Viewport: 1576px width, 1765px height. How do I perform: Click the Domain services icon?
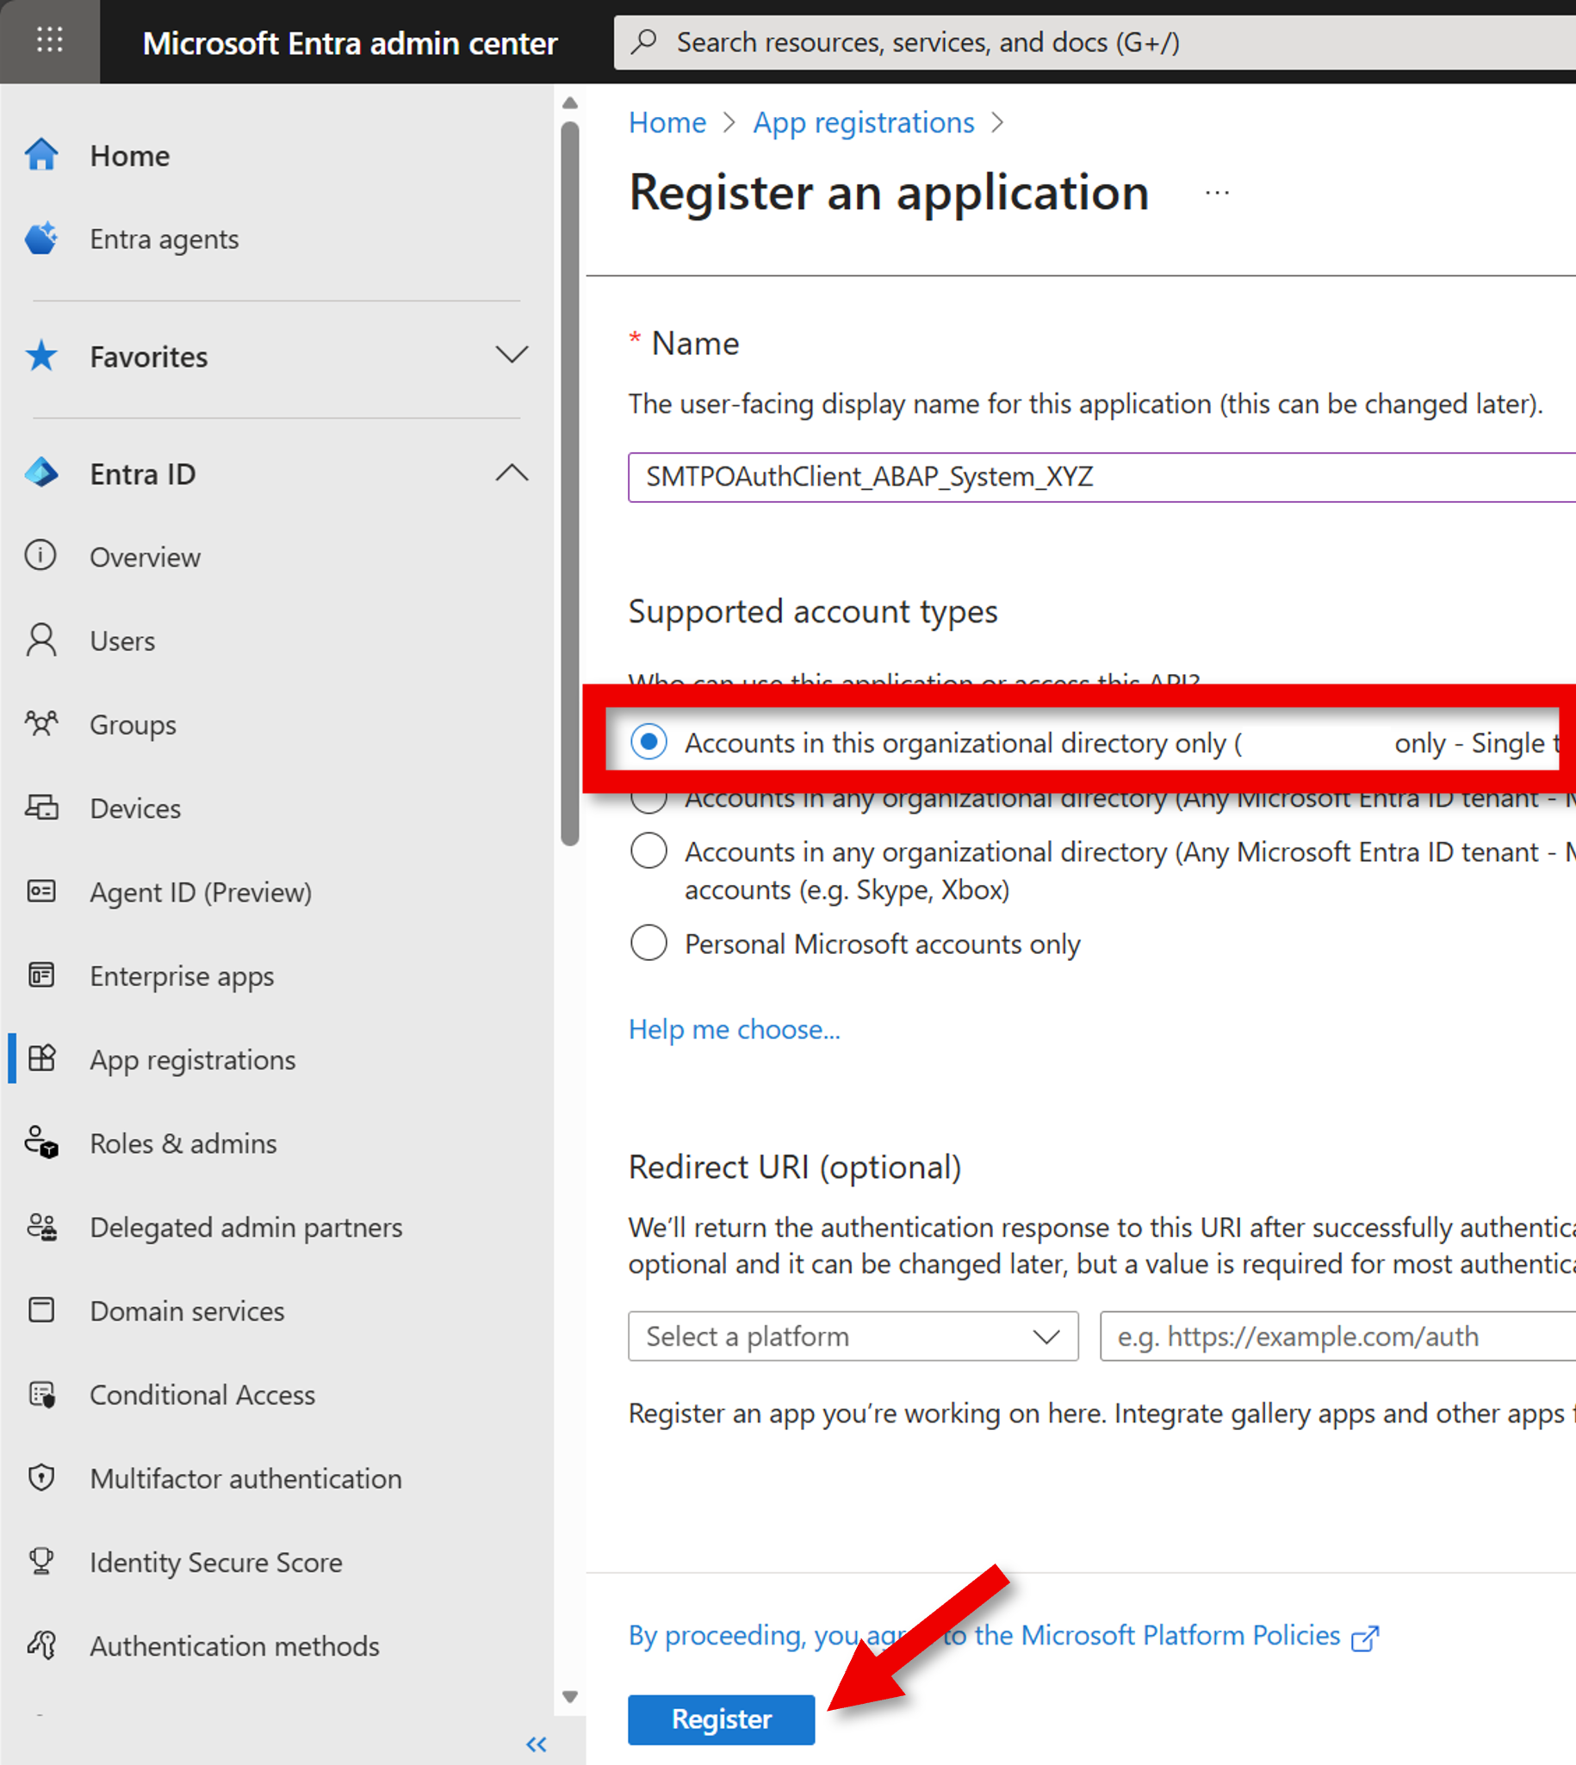(x=40, y=1310)
